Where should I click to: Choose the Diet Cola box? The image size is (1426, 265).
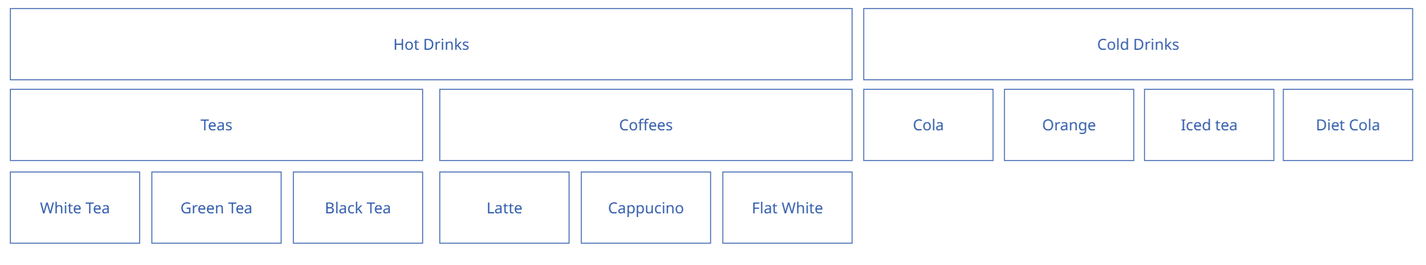pos(1347,125)
